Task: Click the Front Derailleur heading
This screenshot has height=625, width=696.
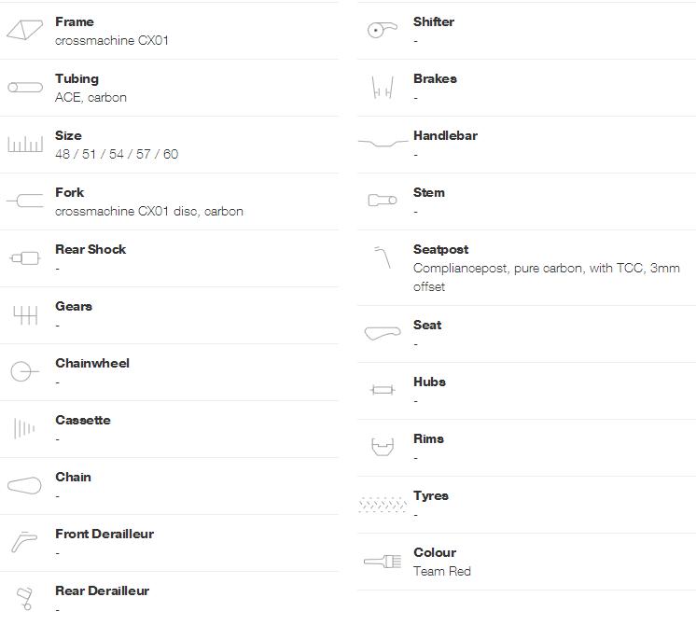Action: [x=104, y=534]
